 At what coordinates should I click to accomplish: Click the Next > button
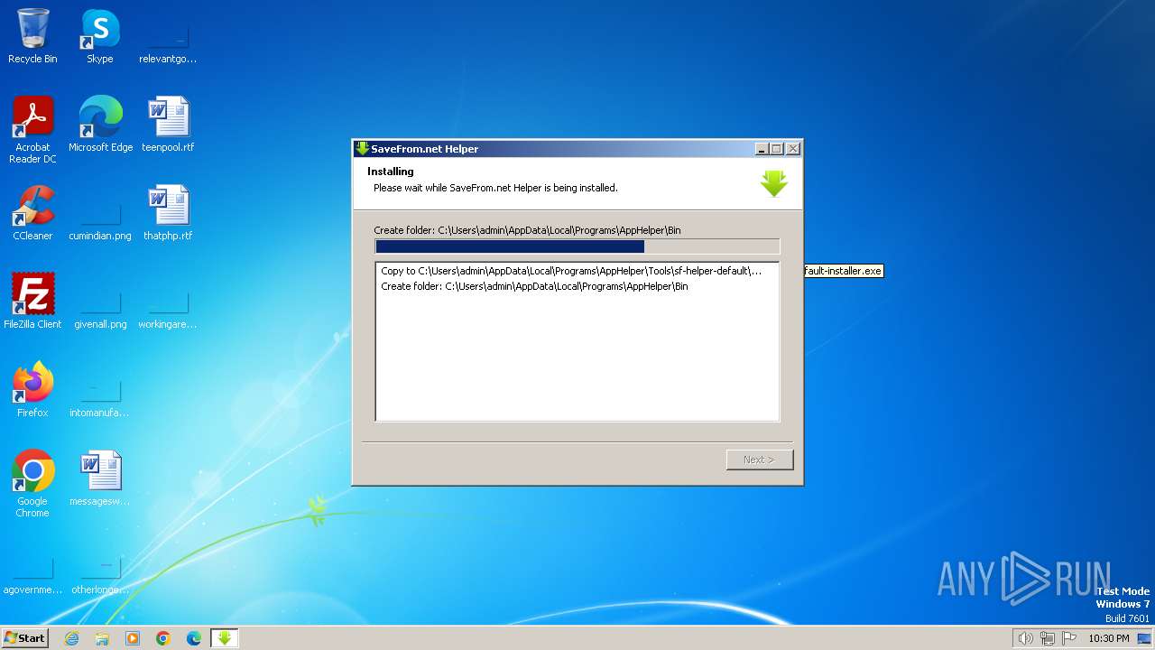tap(760, 460)
